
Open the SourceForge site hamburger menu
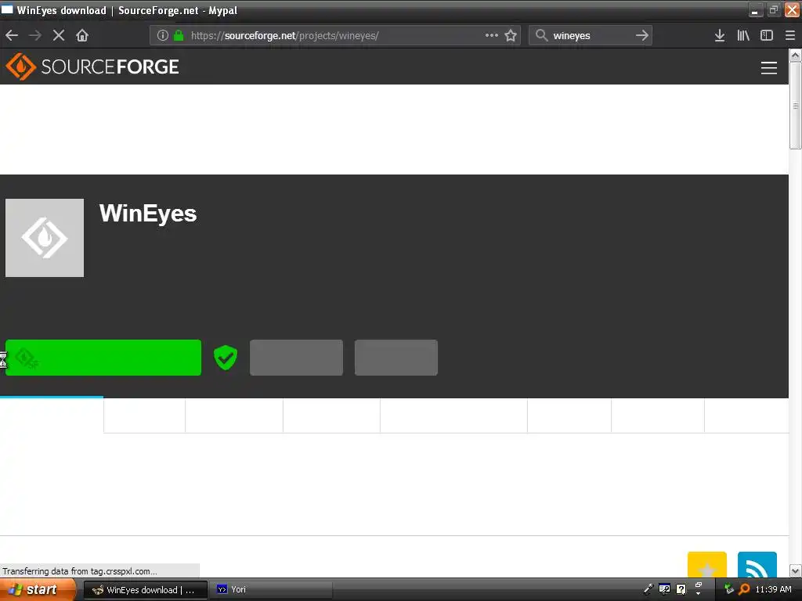click(768, 67)
